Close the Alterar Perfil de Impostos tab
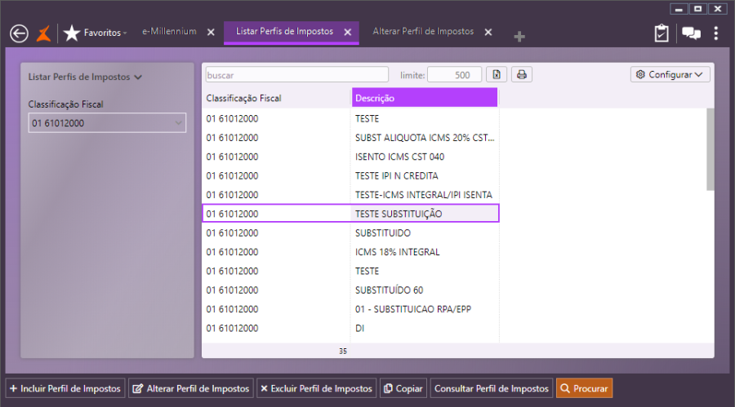The height and width of the screenshot is (407, 735). [488, 32]
